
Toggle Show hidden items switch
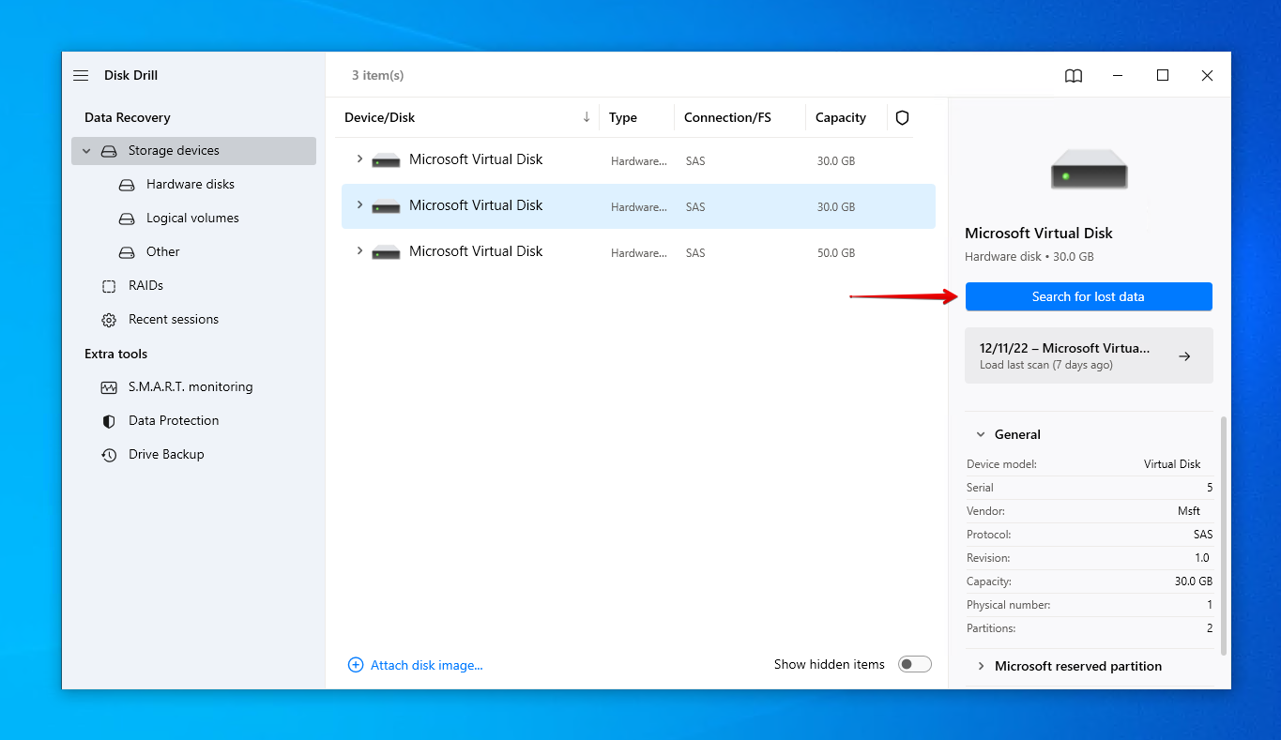pyautogui.click(x=914, y=664)
